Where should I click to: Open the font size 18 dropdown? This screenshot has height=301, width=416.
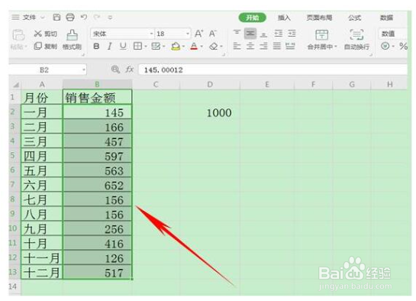click(x=188, y=34)
